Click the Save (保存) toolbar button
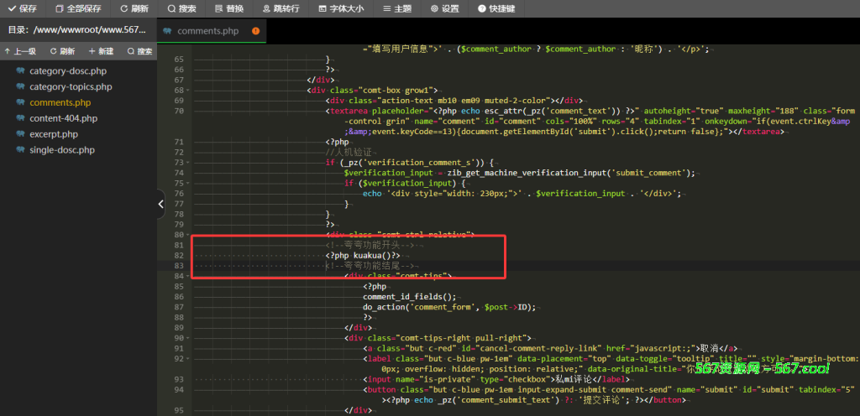 [x=22, y=8]
